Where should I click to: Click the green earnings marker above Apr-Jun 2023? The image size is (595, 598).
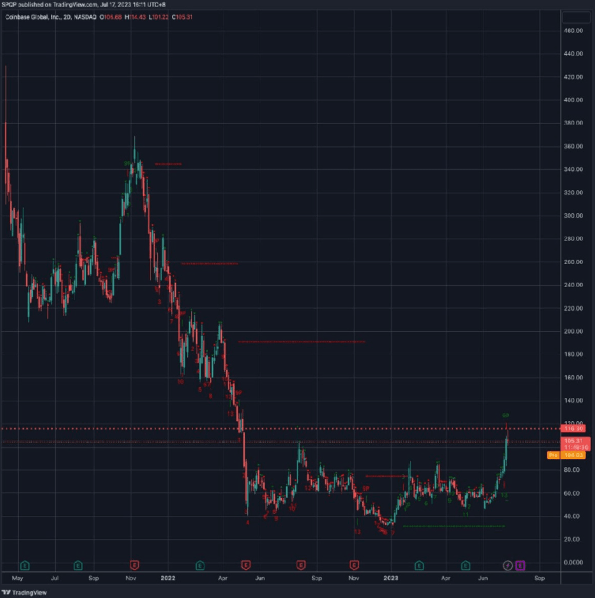click(x=465, y=565)
